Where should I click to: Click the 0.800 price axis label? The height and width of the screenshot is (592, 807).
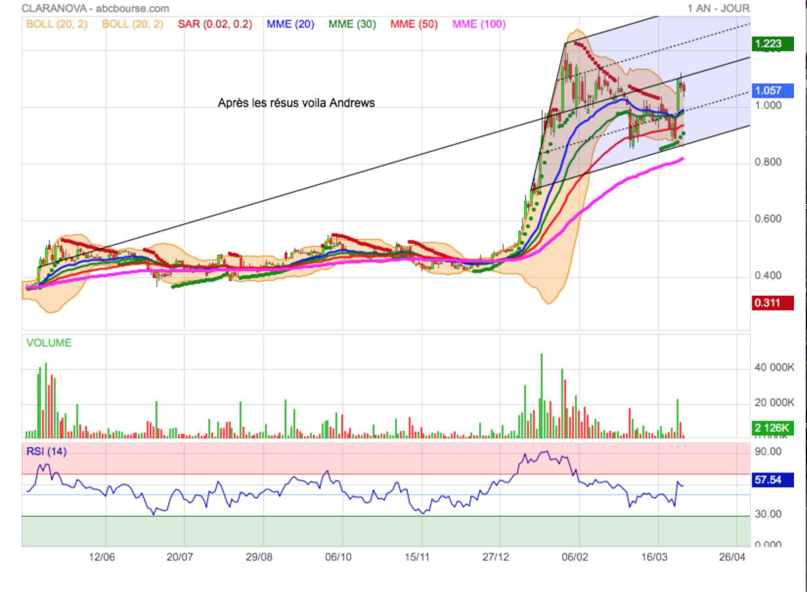click(769, 162)
